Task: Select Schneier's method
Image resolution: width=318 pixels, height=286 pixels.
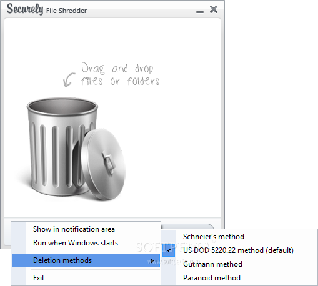Action: click(x=239, y=237)
